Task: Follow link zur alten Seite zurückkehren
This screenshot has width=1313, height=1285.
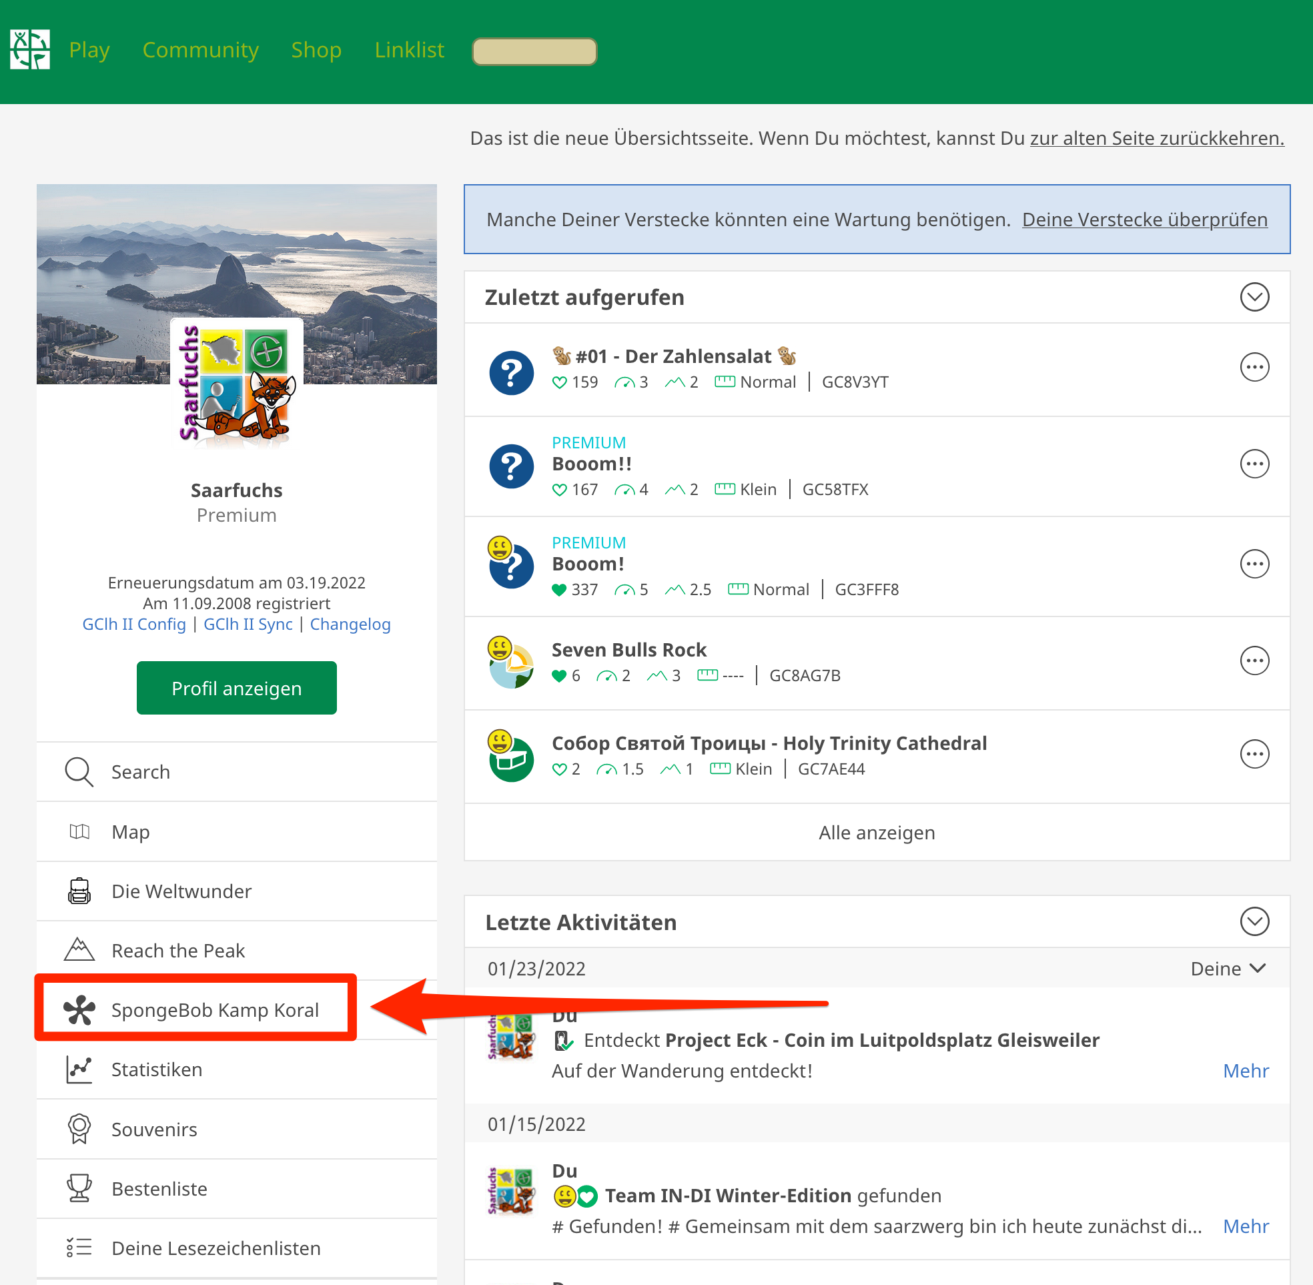Action: (x=1156, y=138)
